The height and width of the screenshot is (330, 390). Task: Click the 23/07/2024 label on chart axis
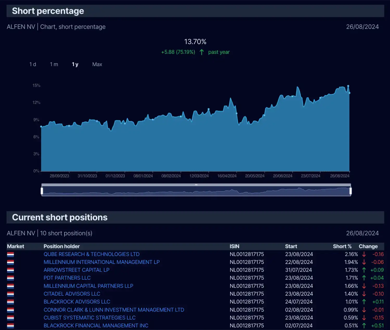pos(311,176)
